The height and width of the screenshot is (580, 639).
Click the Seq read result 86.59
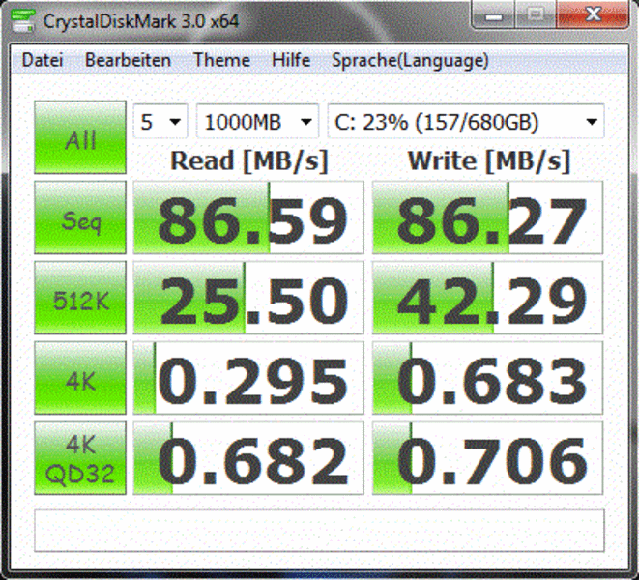[248, 217]
